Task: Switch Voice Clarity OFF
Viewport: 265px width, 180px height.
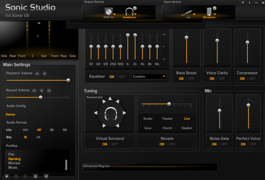Action: coord(222,79)
